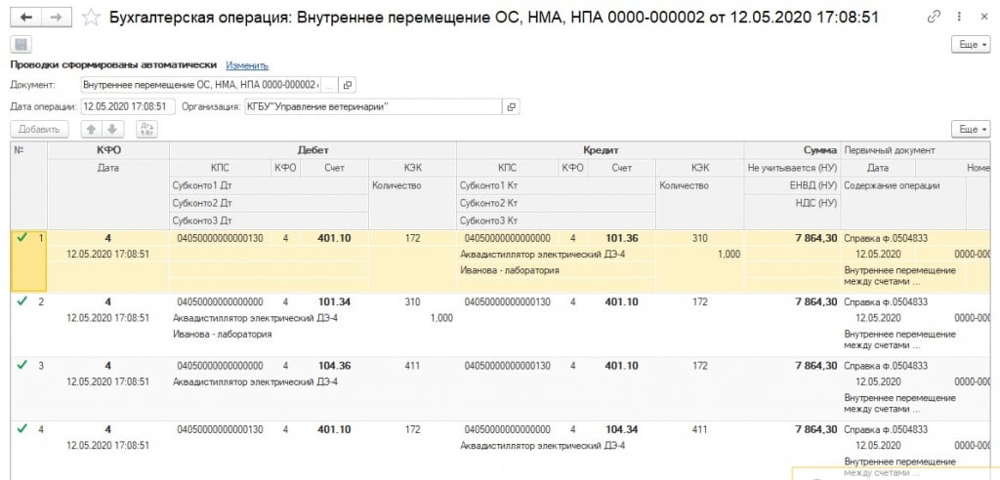Open the top Еще menu
The image size is (1000, 480).
[971, 45]
